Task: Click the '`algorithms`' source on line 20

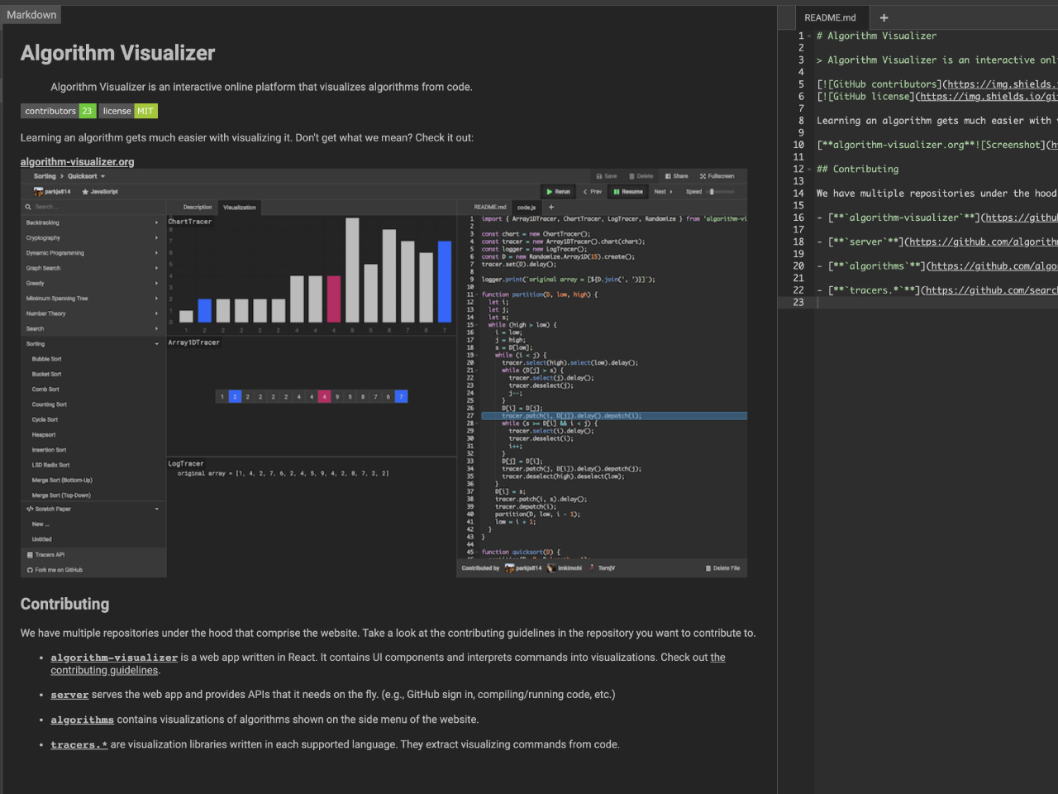Action: (x=877, y=266)
